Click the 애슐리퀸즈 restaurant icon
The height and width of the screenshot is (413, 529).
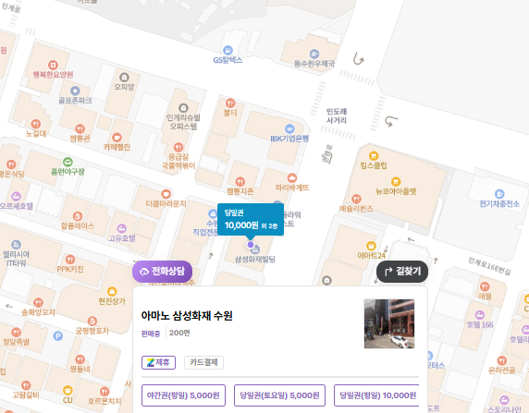coord(356,199)
